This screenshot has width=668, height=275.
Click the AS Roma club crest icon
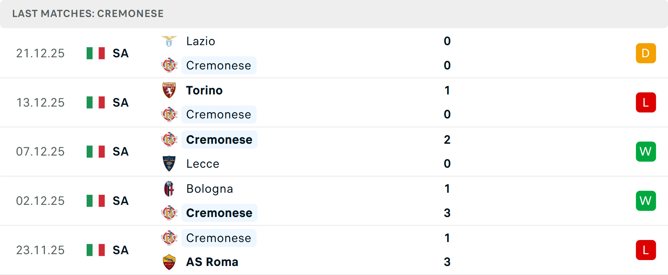click(169, 262)
